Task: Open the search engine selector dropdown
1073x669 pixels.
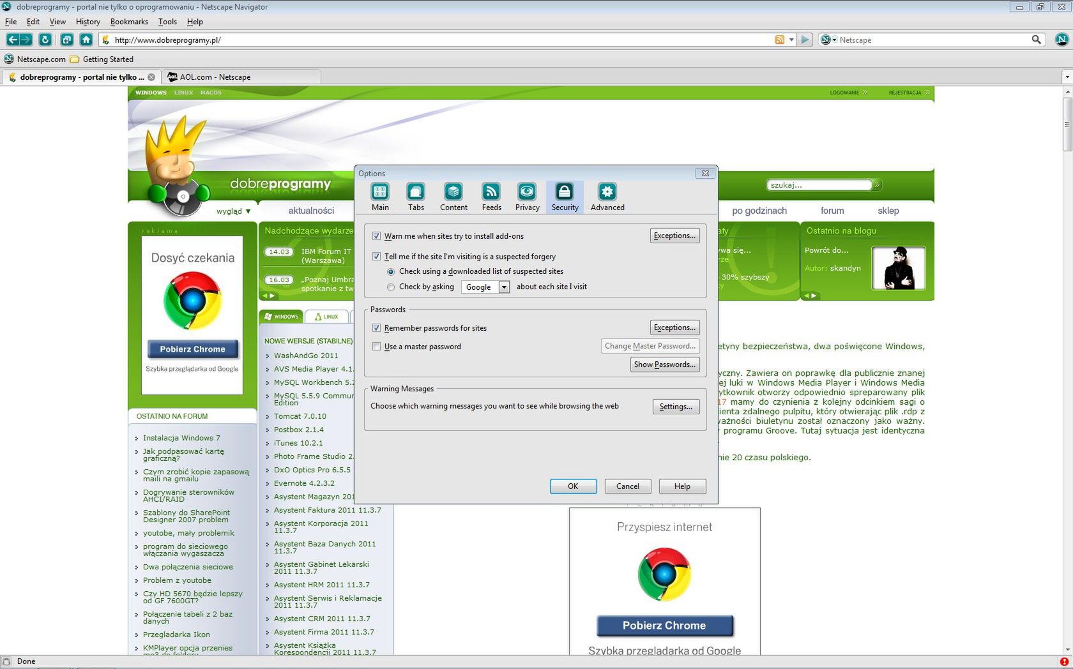Action: (828, 40)
